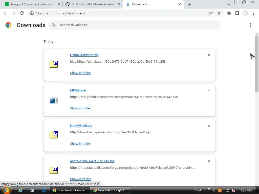
Task: Click the sourceforge android-x86 URL text
Action: click(x=132, y=168)
